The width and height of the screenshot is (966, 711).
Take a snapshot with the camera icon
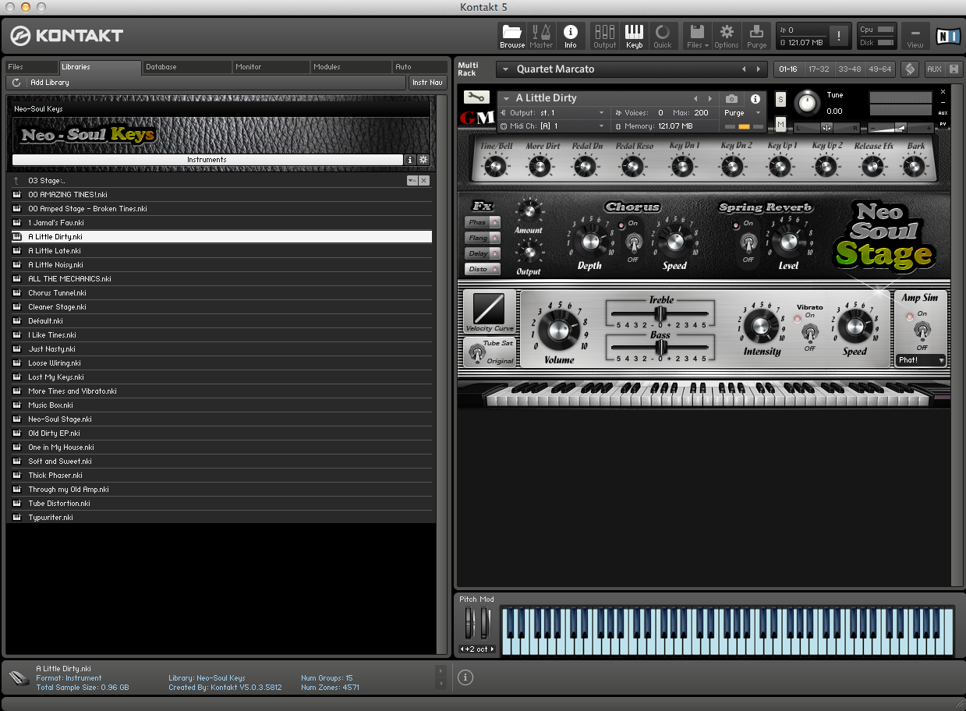click(731, 99)
